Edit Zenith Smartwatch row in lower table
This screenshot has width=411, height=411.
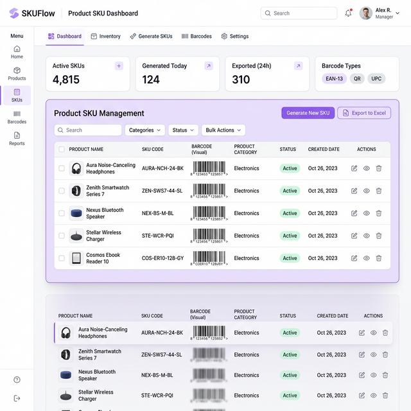click(x=362, y=354)
